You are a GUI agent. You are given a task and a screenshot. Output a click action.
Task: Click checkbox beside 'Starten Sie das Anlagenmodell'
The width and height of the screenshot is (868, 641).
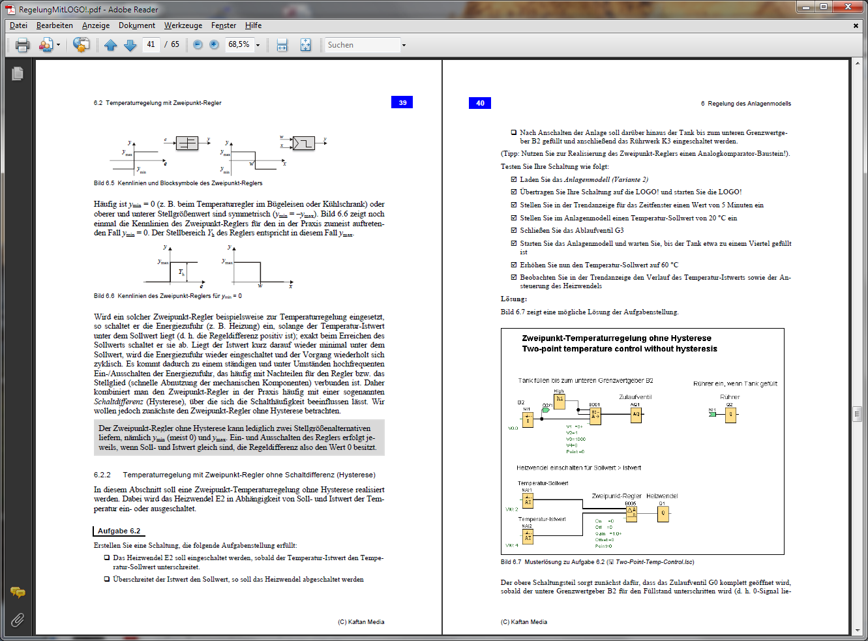point(514,243)
